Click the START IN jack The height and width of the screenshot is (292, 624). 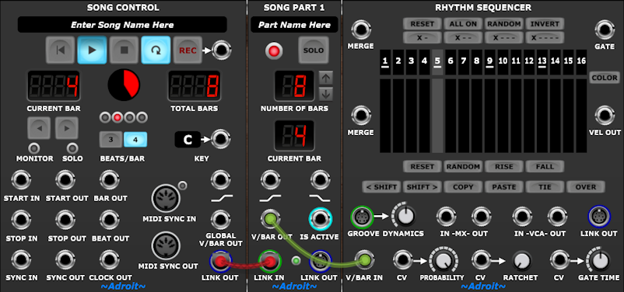22,180
